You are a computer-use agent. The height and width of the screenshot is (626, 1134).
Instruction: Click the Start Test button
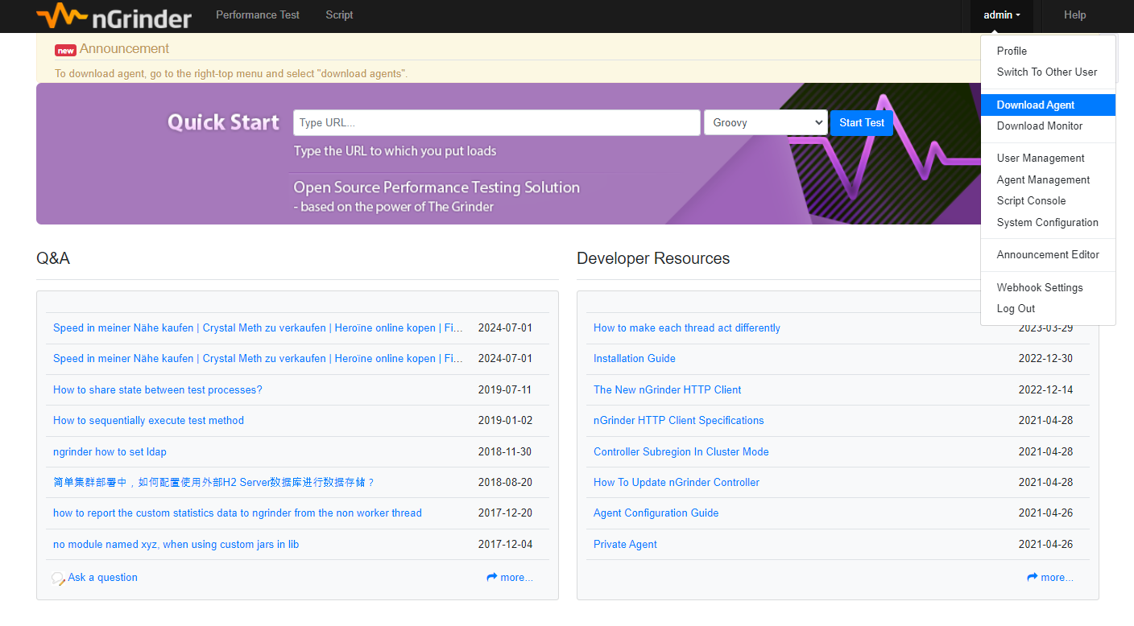tap(861, 122)
